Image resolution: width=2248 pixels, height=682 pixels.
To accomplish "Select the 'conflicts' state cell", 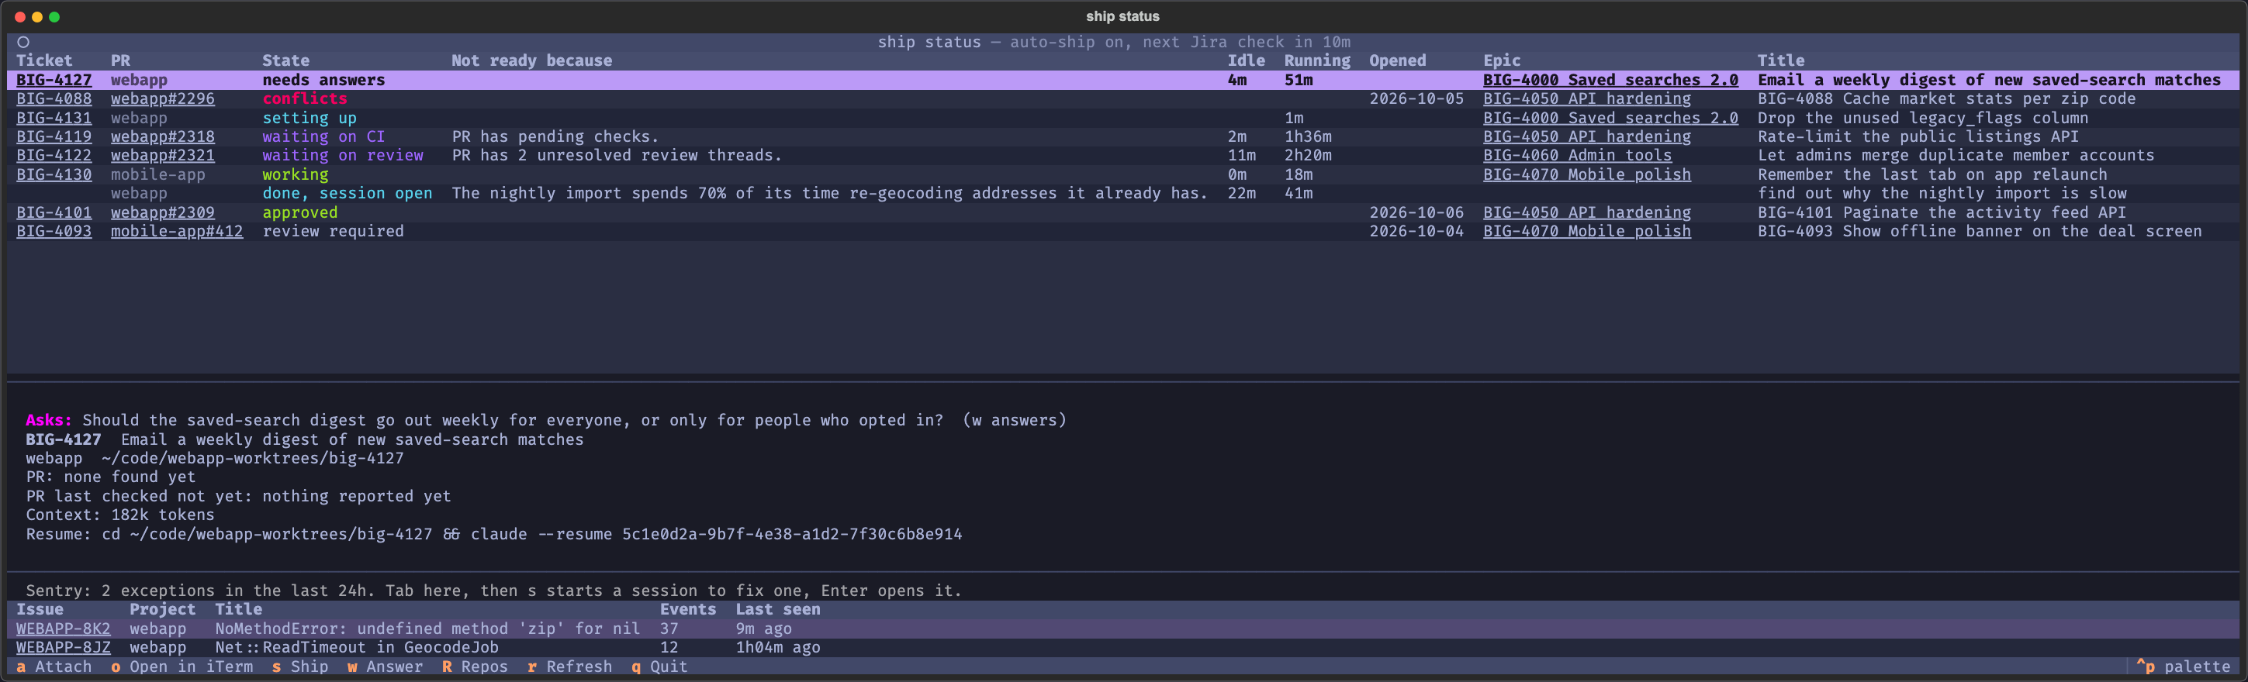I will pyautogui.click(x=305, y=98).
